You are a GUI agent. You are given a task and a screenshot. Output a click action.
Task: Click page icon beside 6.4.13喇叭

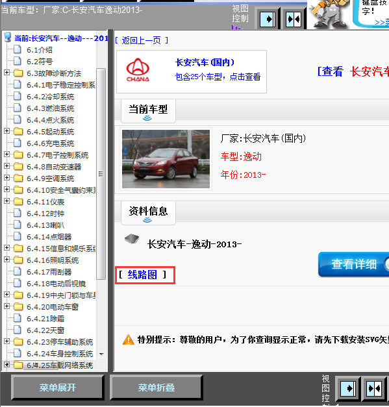tap(18, 225)
